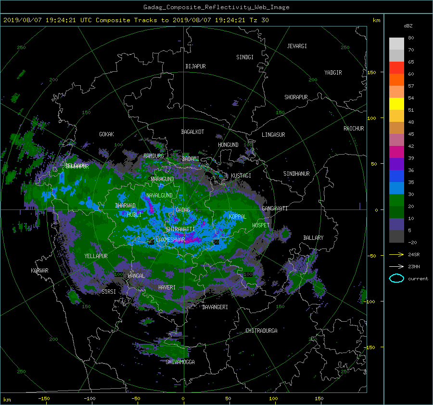Click the SIRSI city label

coord(109,292)
